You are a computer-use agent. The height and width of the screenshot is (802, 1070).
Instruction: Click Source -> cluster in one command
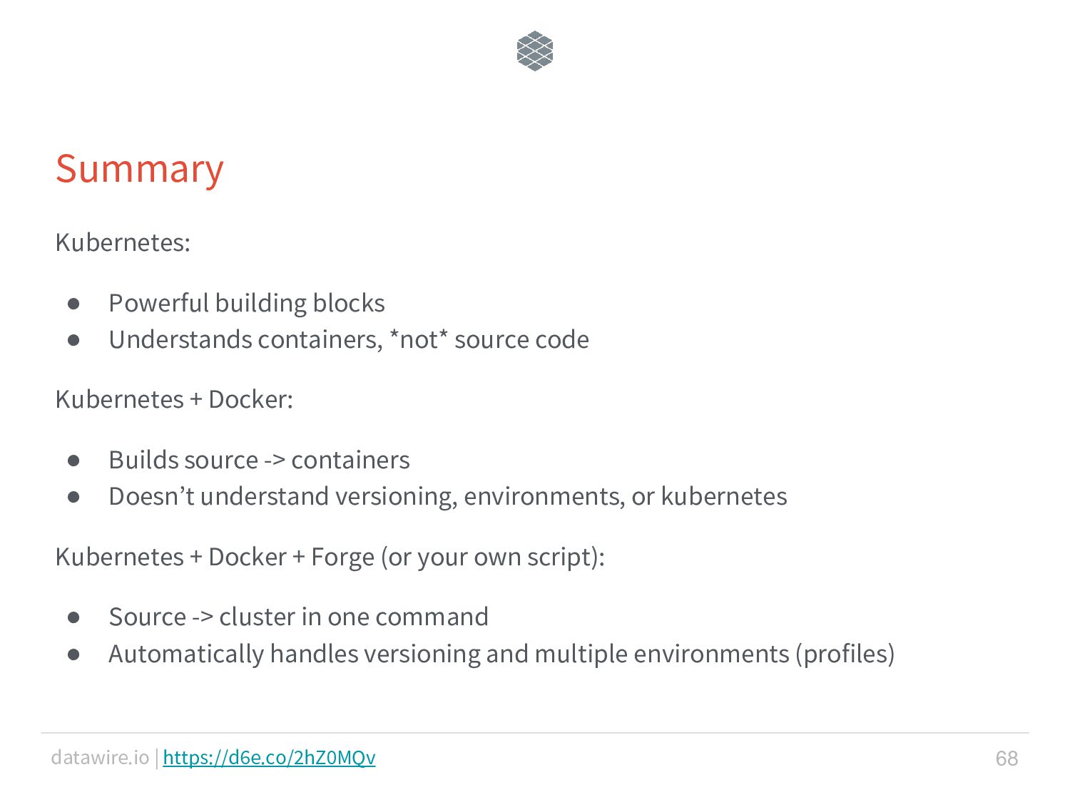(298, 617)
